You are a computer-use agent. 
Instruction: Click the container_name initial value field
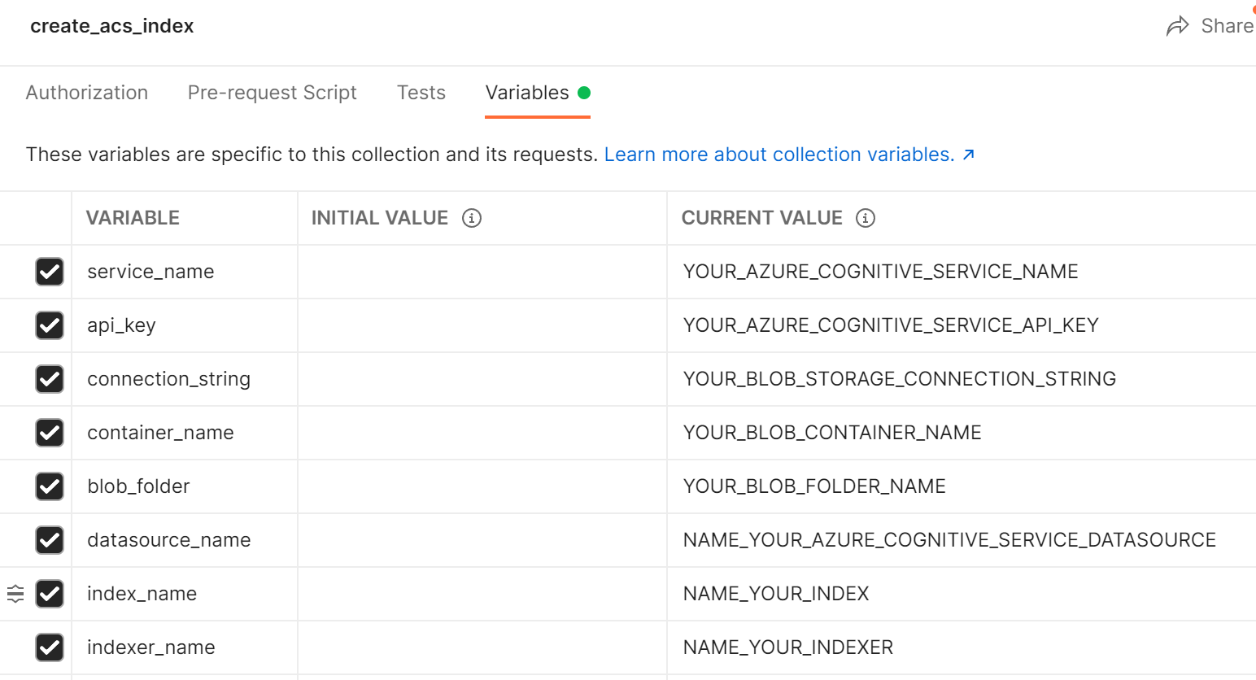(x=482, y=433)
